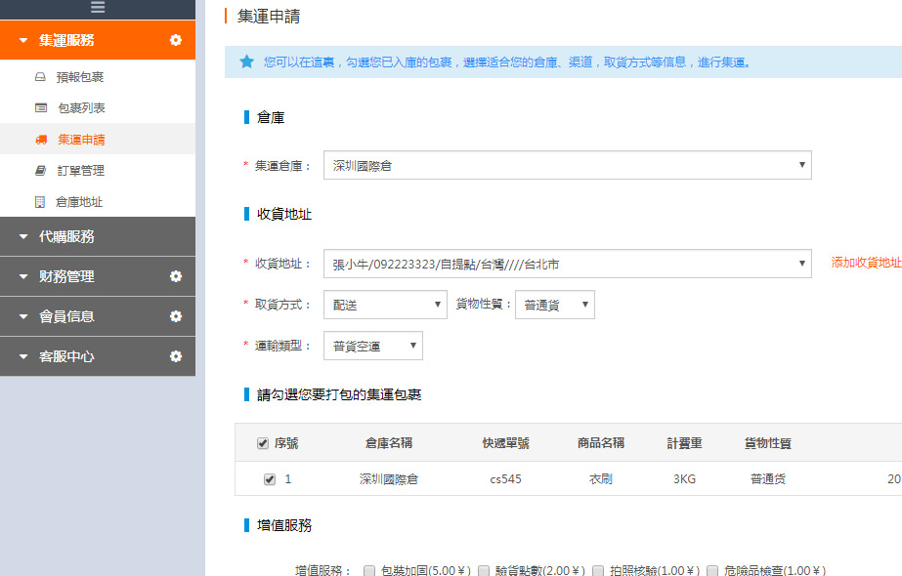Click the blue star info icon

(247, 62)
